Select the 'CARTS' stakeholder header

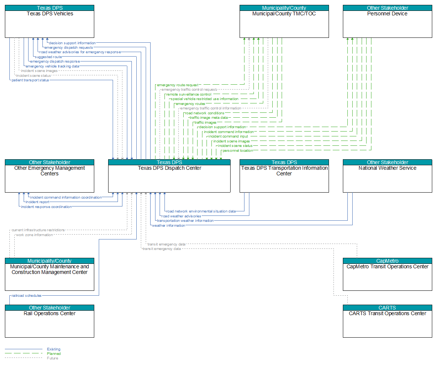(x=387, y=308)
